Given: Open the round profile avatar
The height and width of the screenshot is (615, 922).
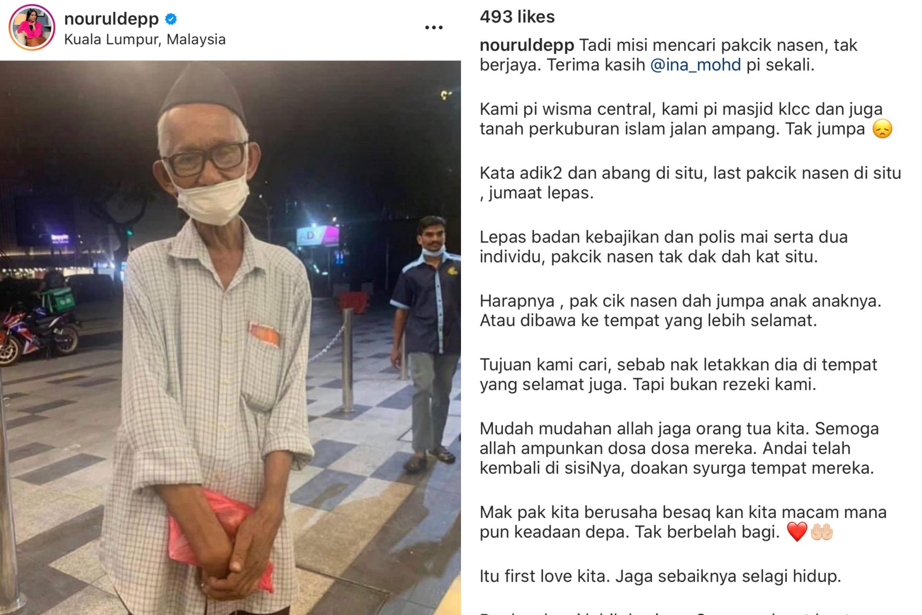Looking at the screenshot, I should pos(32,27).
